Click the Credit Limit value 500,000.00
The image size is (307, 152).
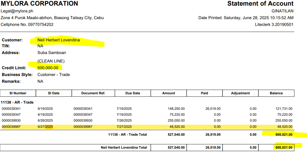48,68
